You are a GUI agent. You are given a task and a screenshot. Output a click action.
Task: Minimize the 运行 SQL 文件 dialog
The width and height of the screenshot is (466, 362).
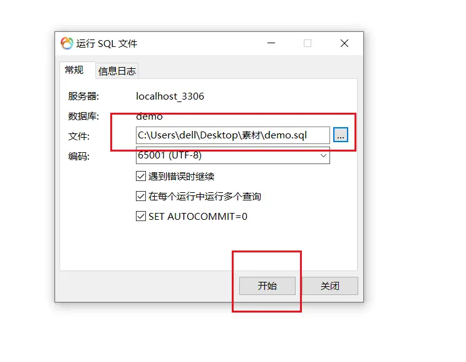(x=271, y=43)
